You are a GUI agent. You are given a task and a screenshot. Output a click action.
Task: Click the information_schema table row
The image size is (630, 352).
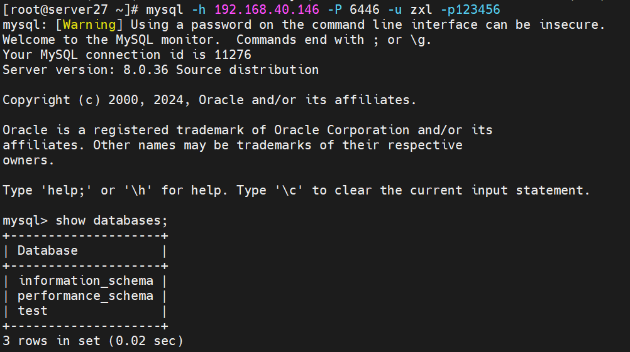85,280
